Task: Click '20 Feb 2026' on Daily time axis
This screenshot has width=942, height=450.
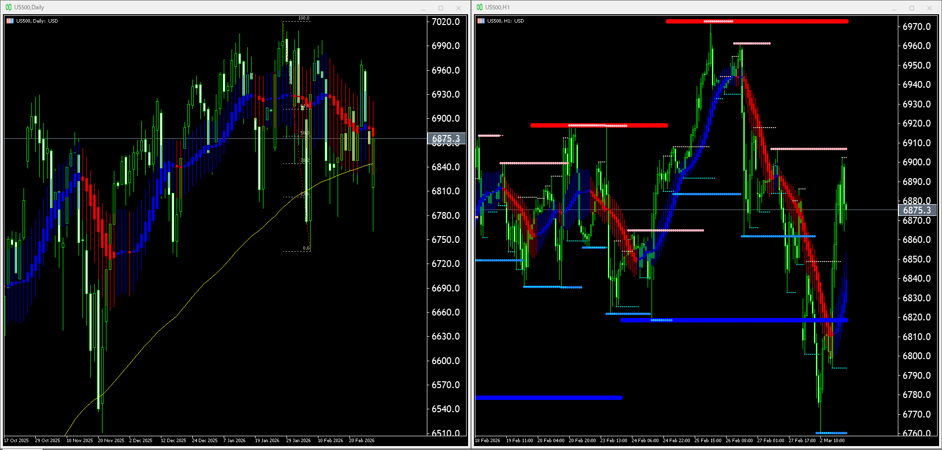Action: click(362, 441)
